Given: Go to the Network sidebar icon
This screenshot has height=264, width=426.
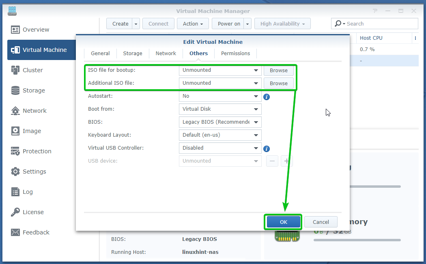Looking at the screenshot, I should [x=15, y=111].
